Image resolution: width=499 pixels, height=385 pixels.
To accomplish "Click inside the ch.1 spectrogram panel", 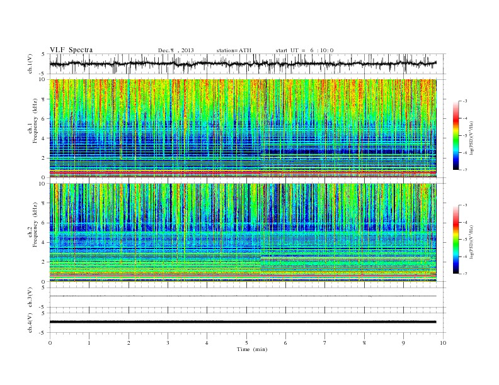I will tap(243, 128).
